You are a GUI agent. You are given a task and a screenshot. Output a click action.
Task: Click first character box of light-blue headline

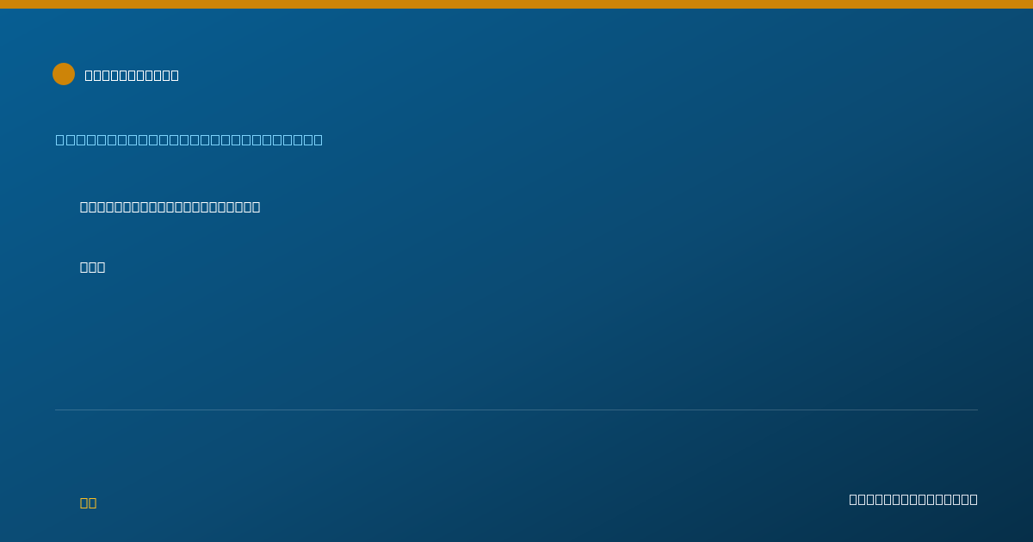[x=60, y=139]
